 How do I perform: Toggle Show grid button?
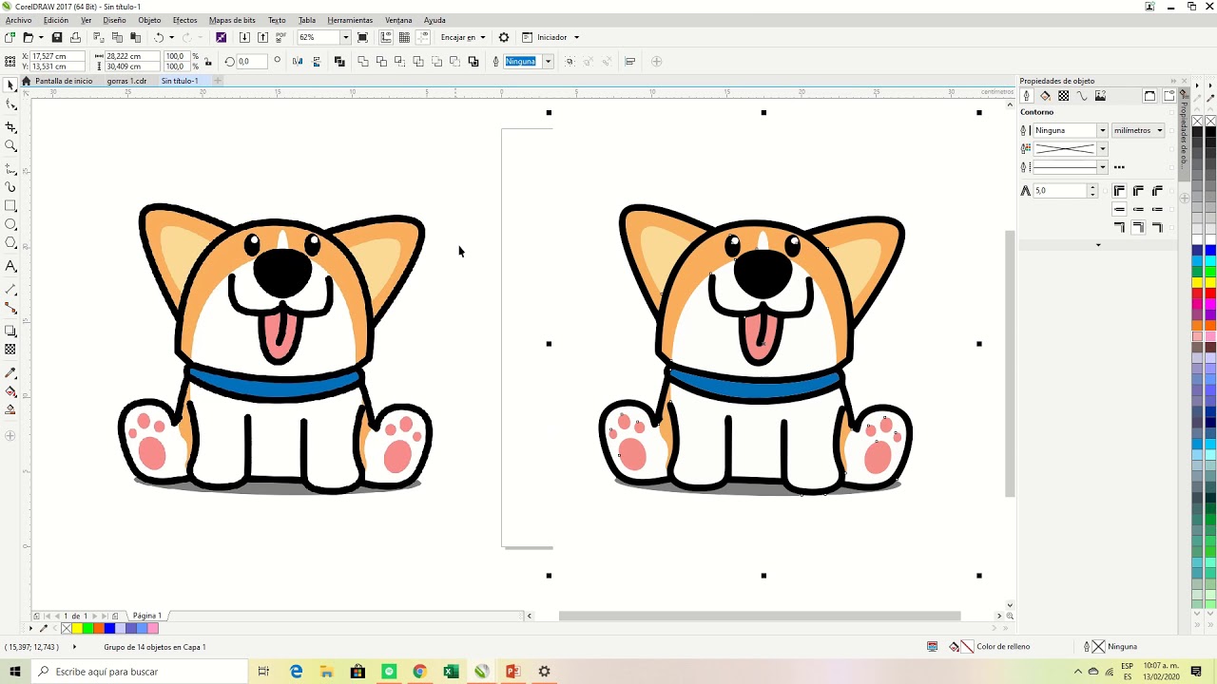(404, 37)
